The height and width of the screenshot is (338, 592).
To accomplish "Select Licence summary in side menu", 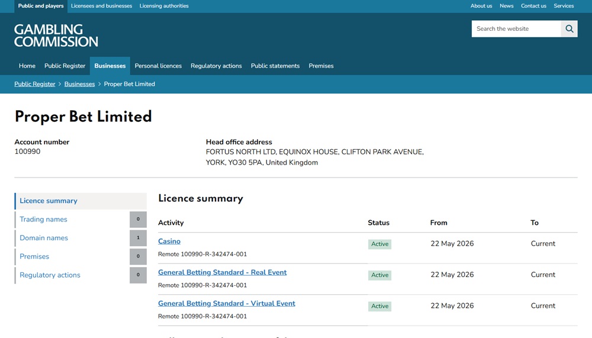I will click(x=81, y=201).
